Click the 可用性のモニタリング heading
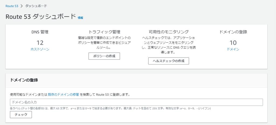276x125 pixels. 168,32
